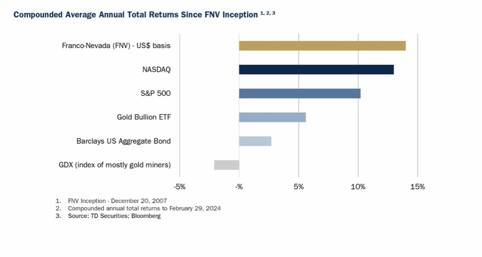Click the 10% axis tick label
The image size is (482, 257).
click(x=358, y=187)
